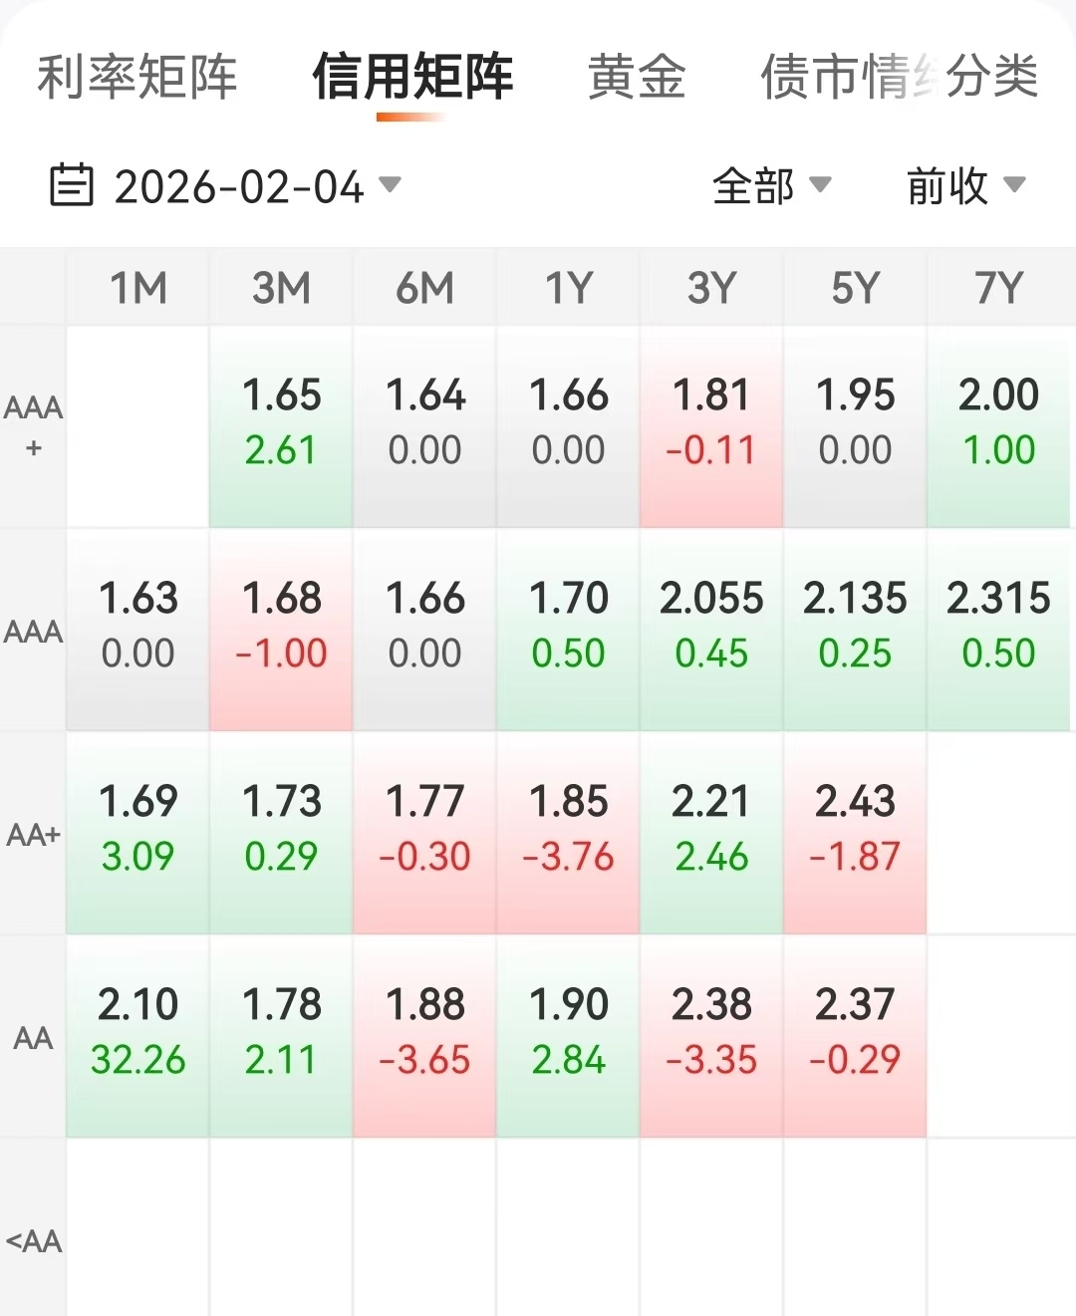Click the calendar icon beside the date

coord(71,185)
